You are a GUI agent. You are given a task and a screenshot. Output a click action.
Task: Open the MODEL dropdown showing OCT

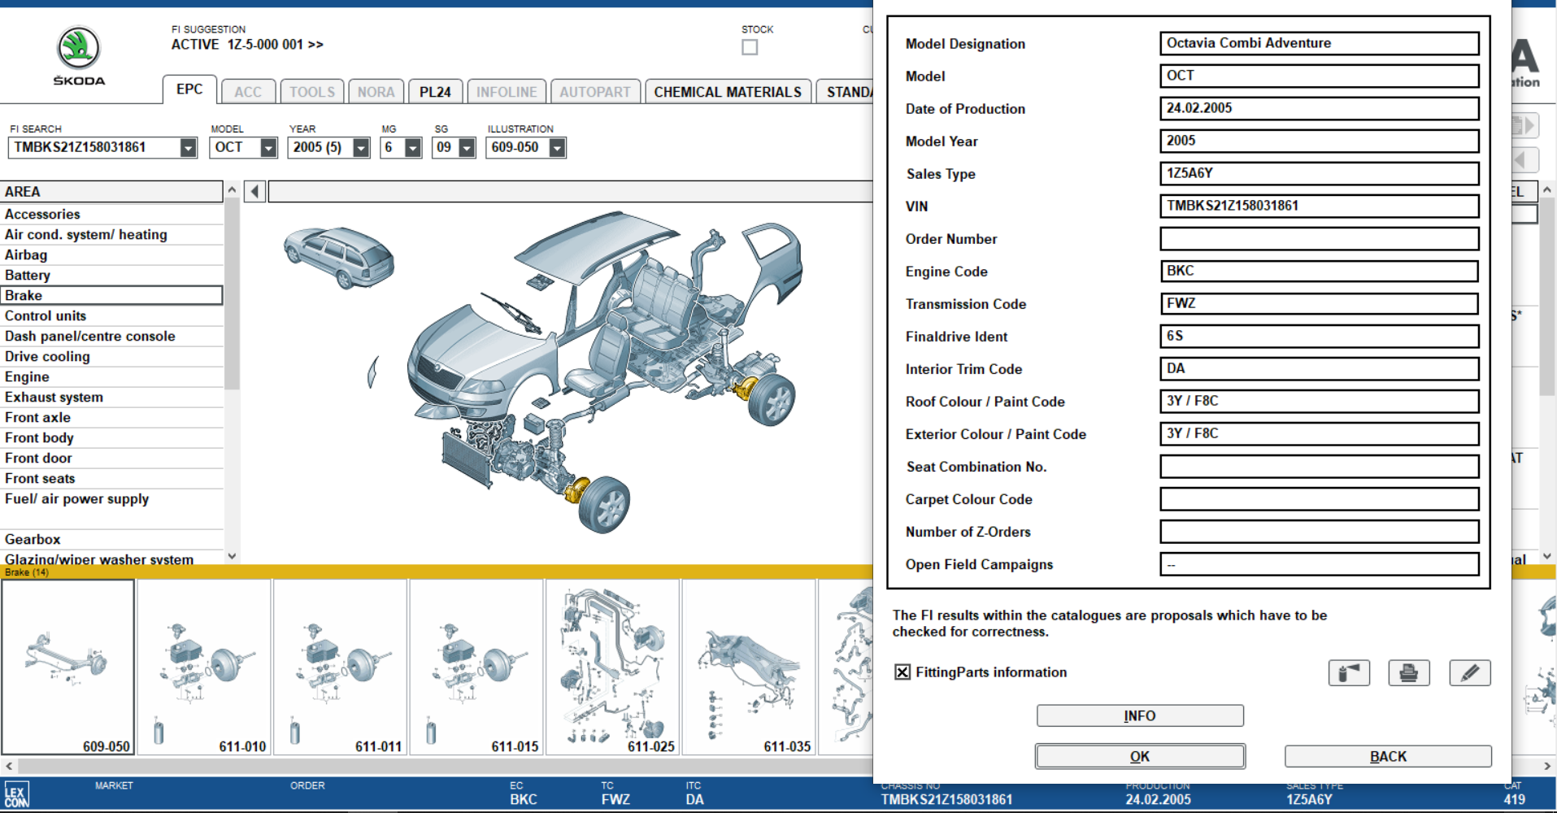[x=268, y=148]
